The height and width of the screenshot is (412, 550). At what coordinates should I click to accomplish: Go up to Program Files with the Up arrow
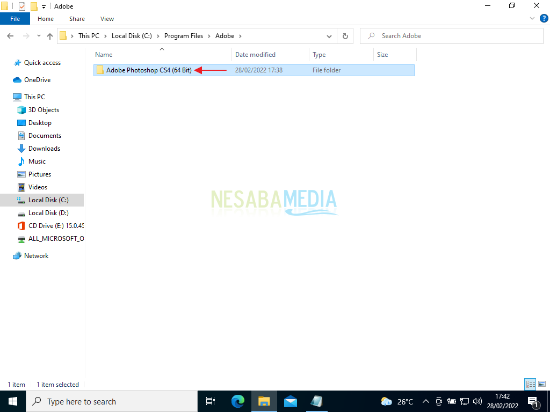[49, 36]
